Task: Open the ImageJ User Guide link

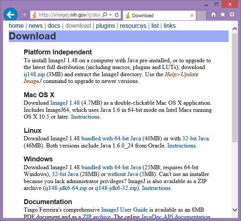Action: pyautogui.click(x=124, y=210)
